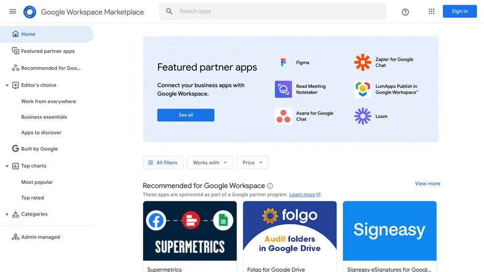This screenshot has width=484, height=272.
Task: Click the Loom app icon
Action: pyautogui.click(x=363, y=116)
